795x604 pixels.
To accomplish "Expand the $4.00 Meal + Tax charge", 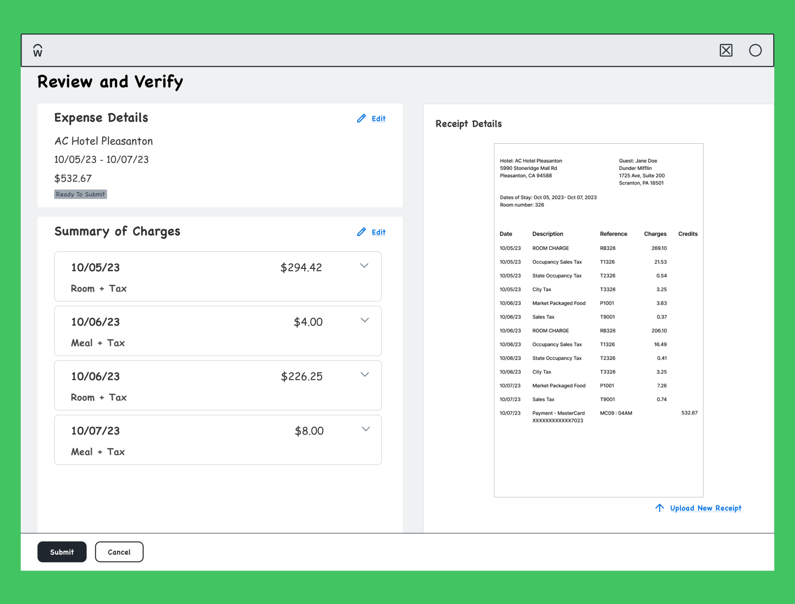I will (x=365, y=320).
